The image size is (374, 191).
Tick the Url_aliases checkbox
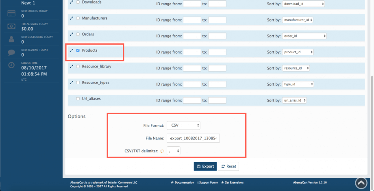tap(78, 99)
